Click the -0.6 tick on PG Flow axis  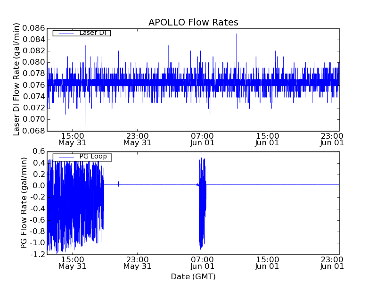coord(38,220)
